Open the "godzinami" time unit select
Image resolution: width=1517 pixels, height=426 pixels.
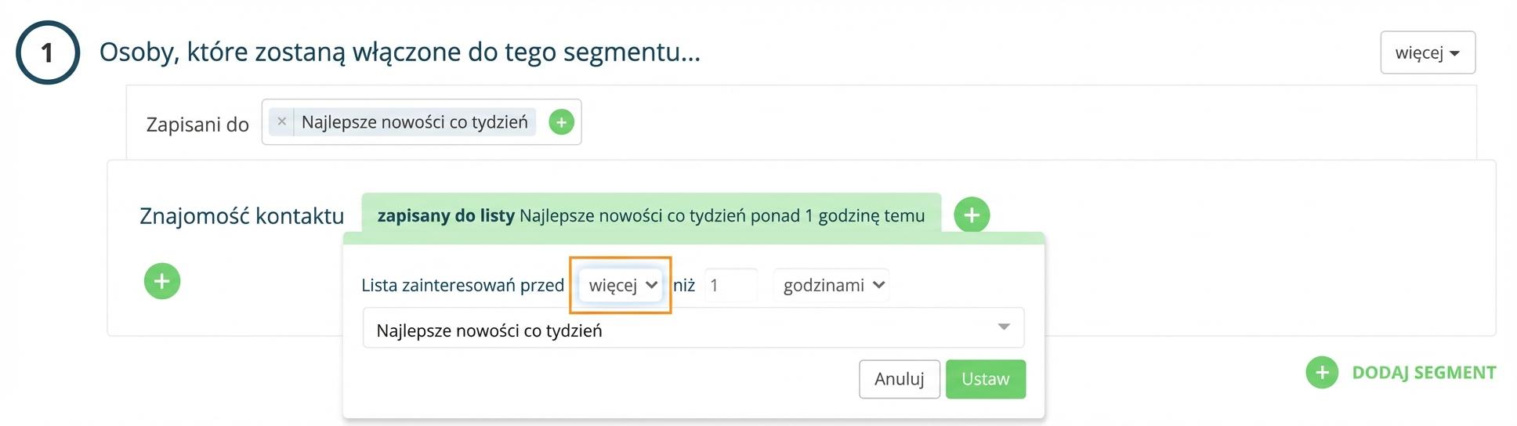pos(831,285)
